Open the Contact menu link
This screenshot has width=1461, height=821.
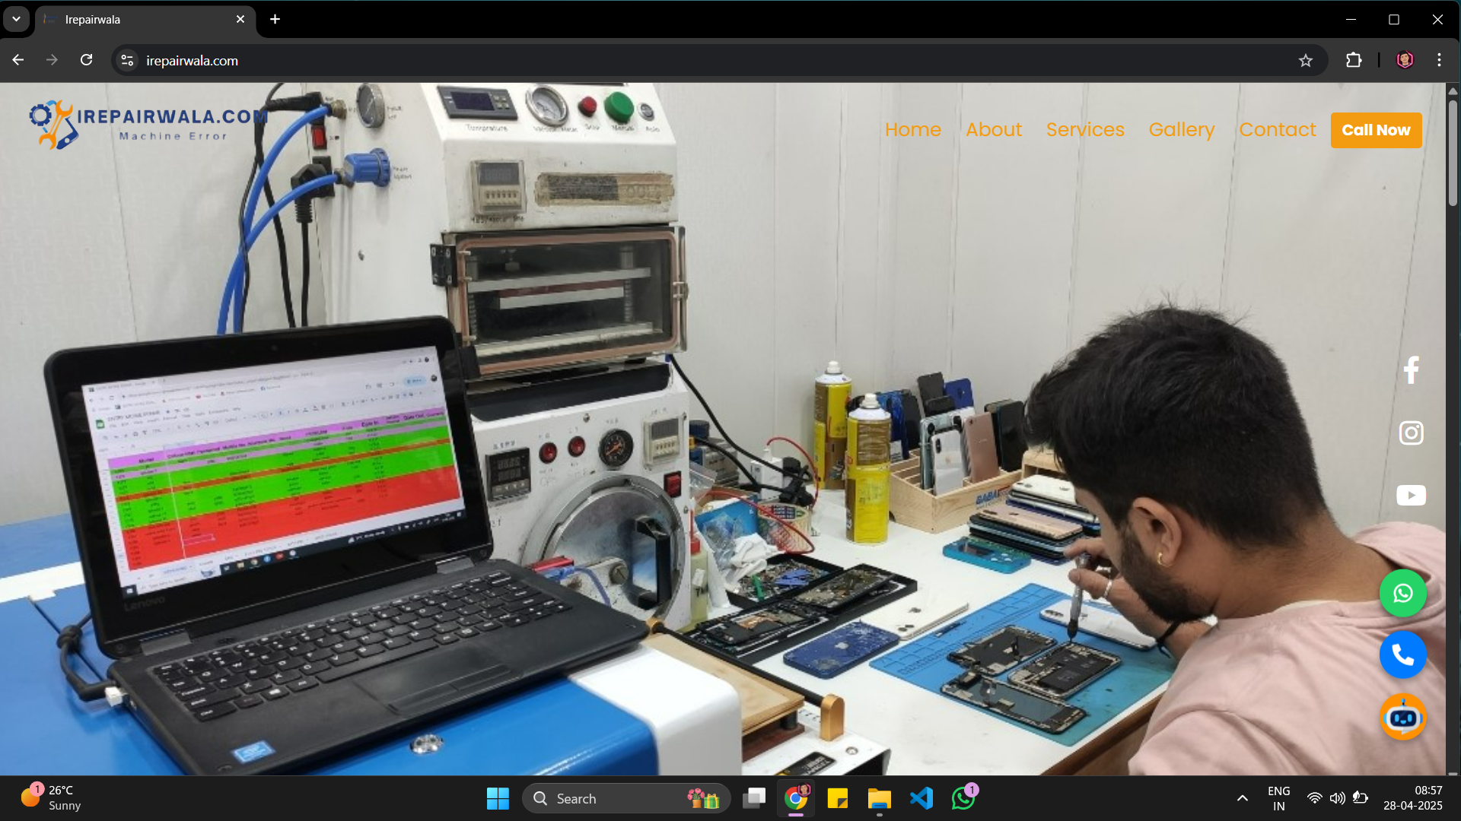(x=1277, y=130)
